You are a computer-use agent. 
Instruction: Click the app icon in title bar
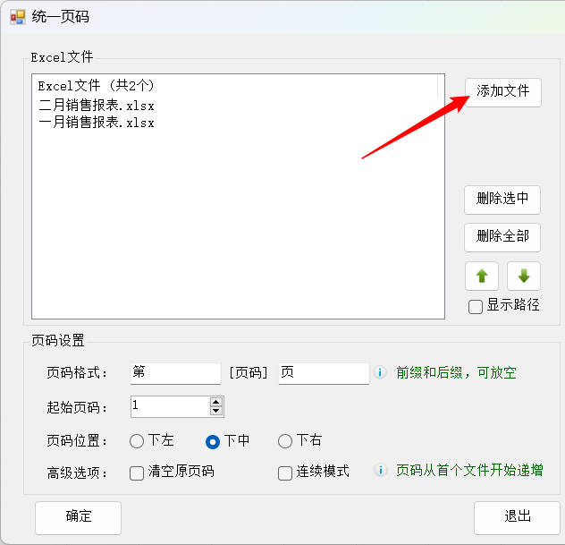click(x=18, y=17)
